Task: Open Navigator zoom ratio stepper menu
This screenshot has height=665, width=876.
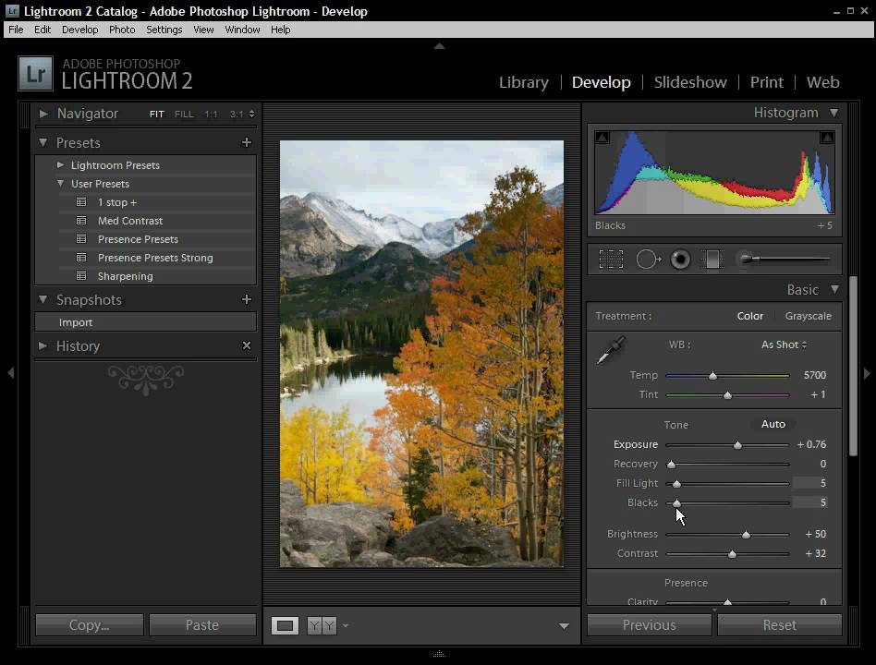Action: click(252, 114)
